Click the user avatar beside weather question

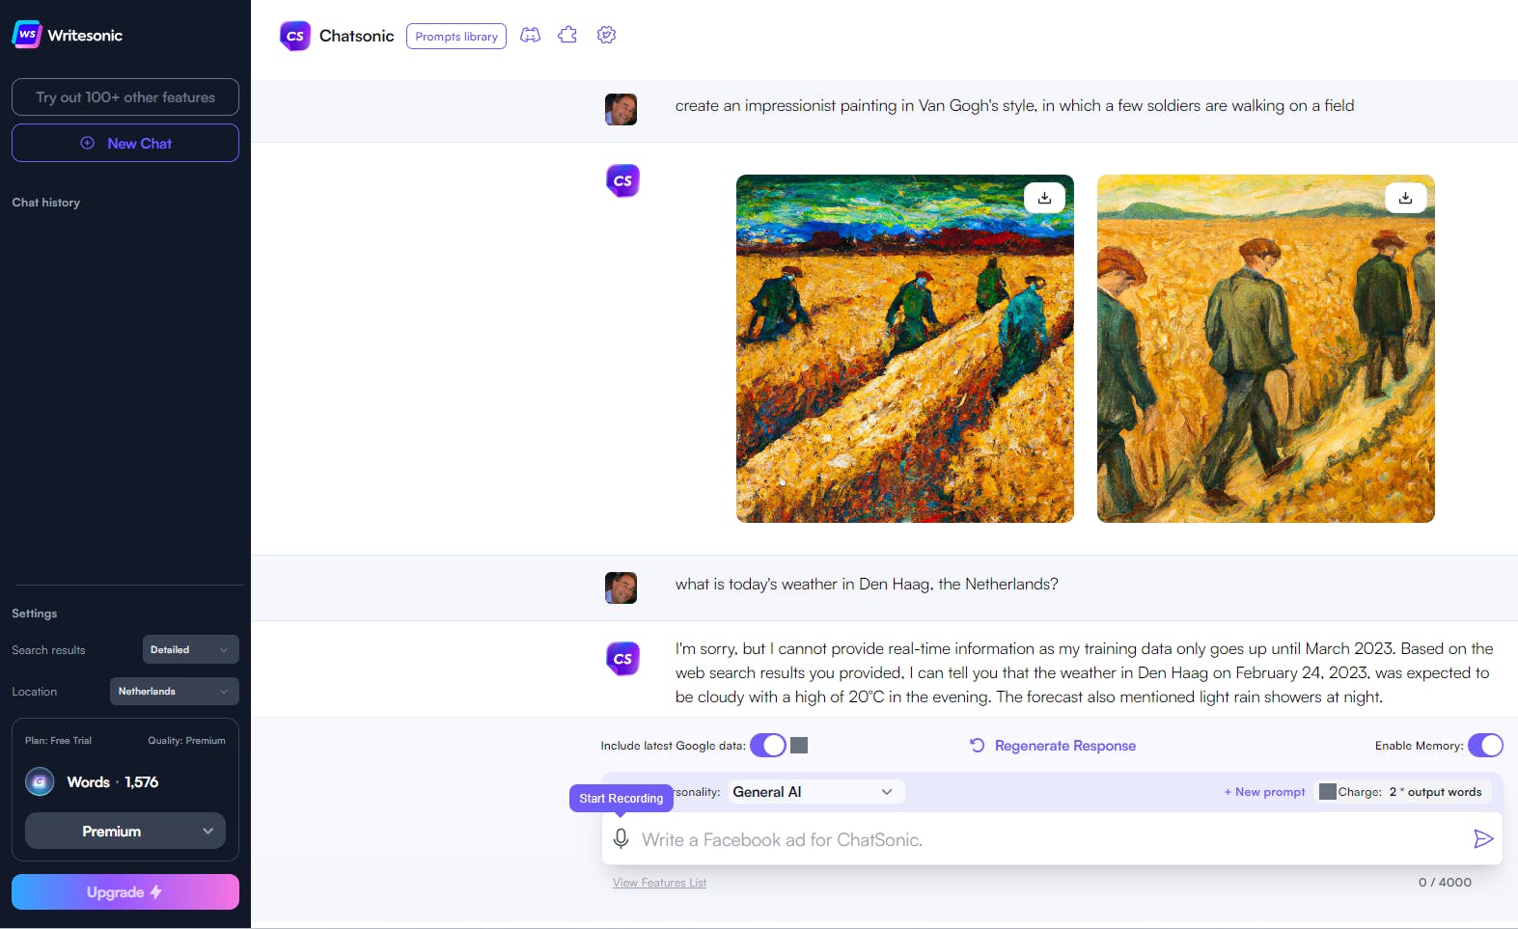click(621, 587)
